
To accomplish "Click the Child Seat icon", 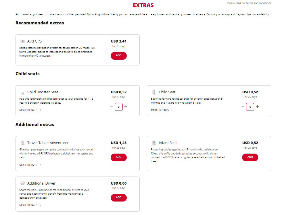I will click(154, 92).
